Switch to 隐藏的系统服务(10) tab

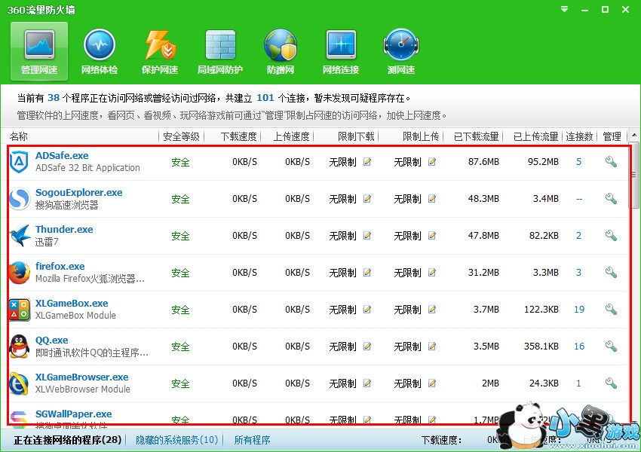177,440
